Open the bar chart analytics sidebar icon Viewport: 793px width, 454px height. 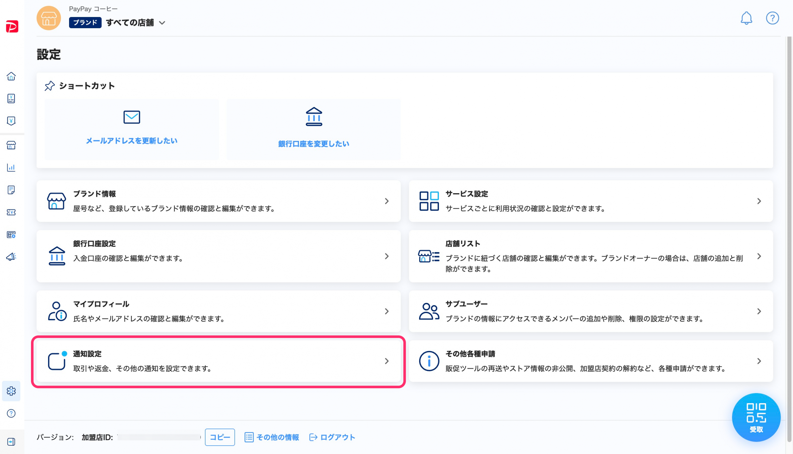[x=11, y=168]
